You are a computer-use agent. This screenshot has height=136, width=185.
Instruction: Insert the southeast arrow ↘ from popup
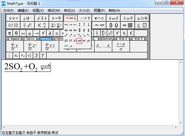click(x=84, y=35)
